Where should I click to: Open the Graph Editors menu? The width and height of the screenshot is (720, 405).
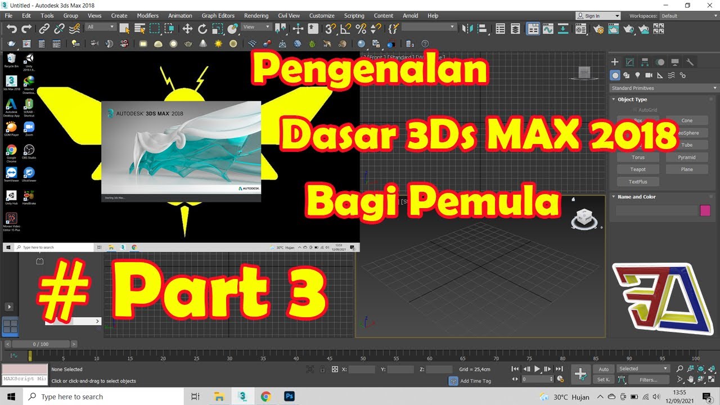[x=218, y=16]
